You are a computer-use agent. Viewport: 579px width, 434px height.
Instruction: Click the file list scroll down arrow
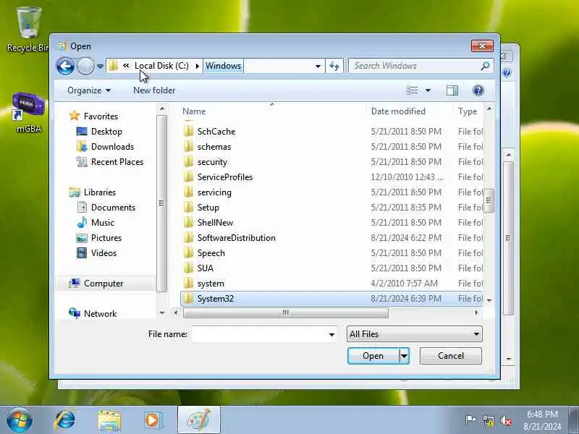[489, 300]
